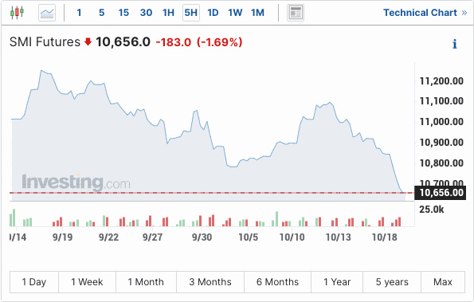Switch to area chart type
The height and width of the screenshot is (302, 474).
[x=47, y=13]
